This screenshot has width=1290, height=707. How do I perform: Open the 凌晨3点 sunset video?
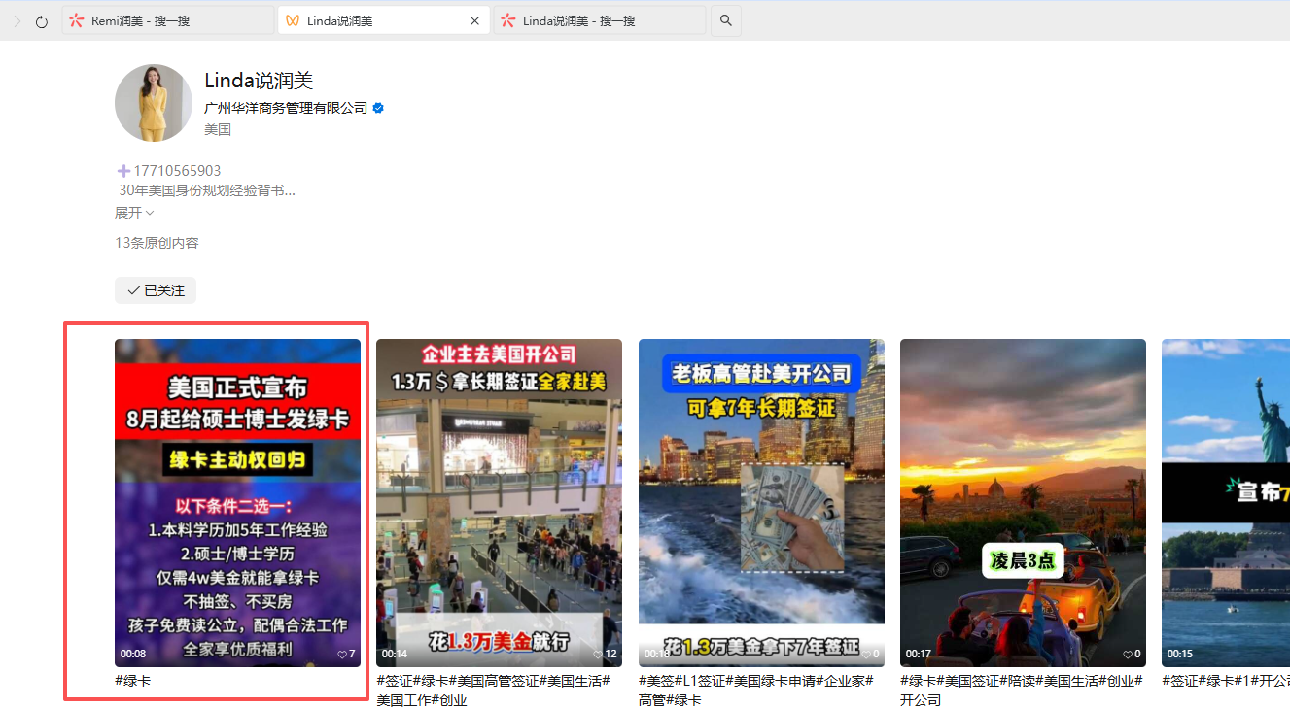tap(1023, 502)
